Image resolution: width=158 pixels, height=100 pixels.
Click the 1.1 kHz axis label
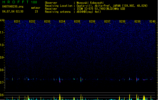click(2, 32)
